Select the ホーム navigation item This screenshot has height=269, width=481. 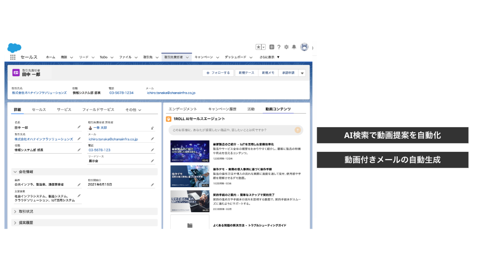[51, 57]
